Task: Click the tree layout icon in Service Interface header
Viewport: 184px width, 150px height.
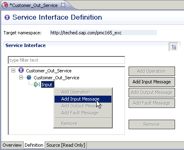Action: (174, 47)
